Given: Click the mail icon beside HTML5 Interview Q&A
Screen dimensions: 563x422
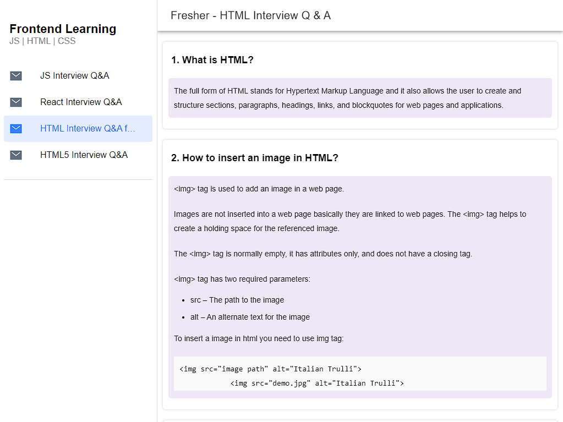Looking at the screenshot, I should click(16, 155).
